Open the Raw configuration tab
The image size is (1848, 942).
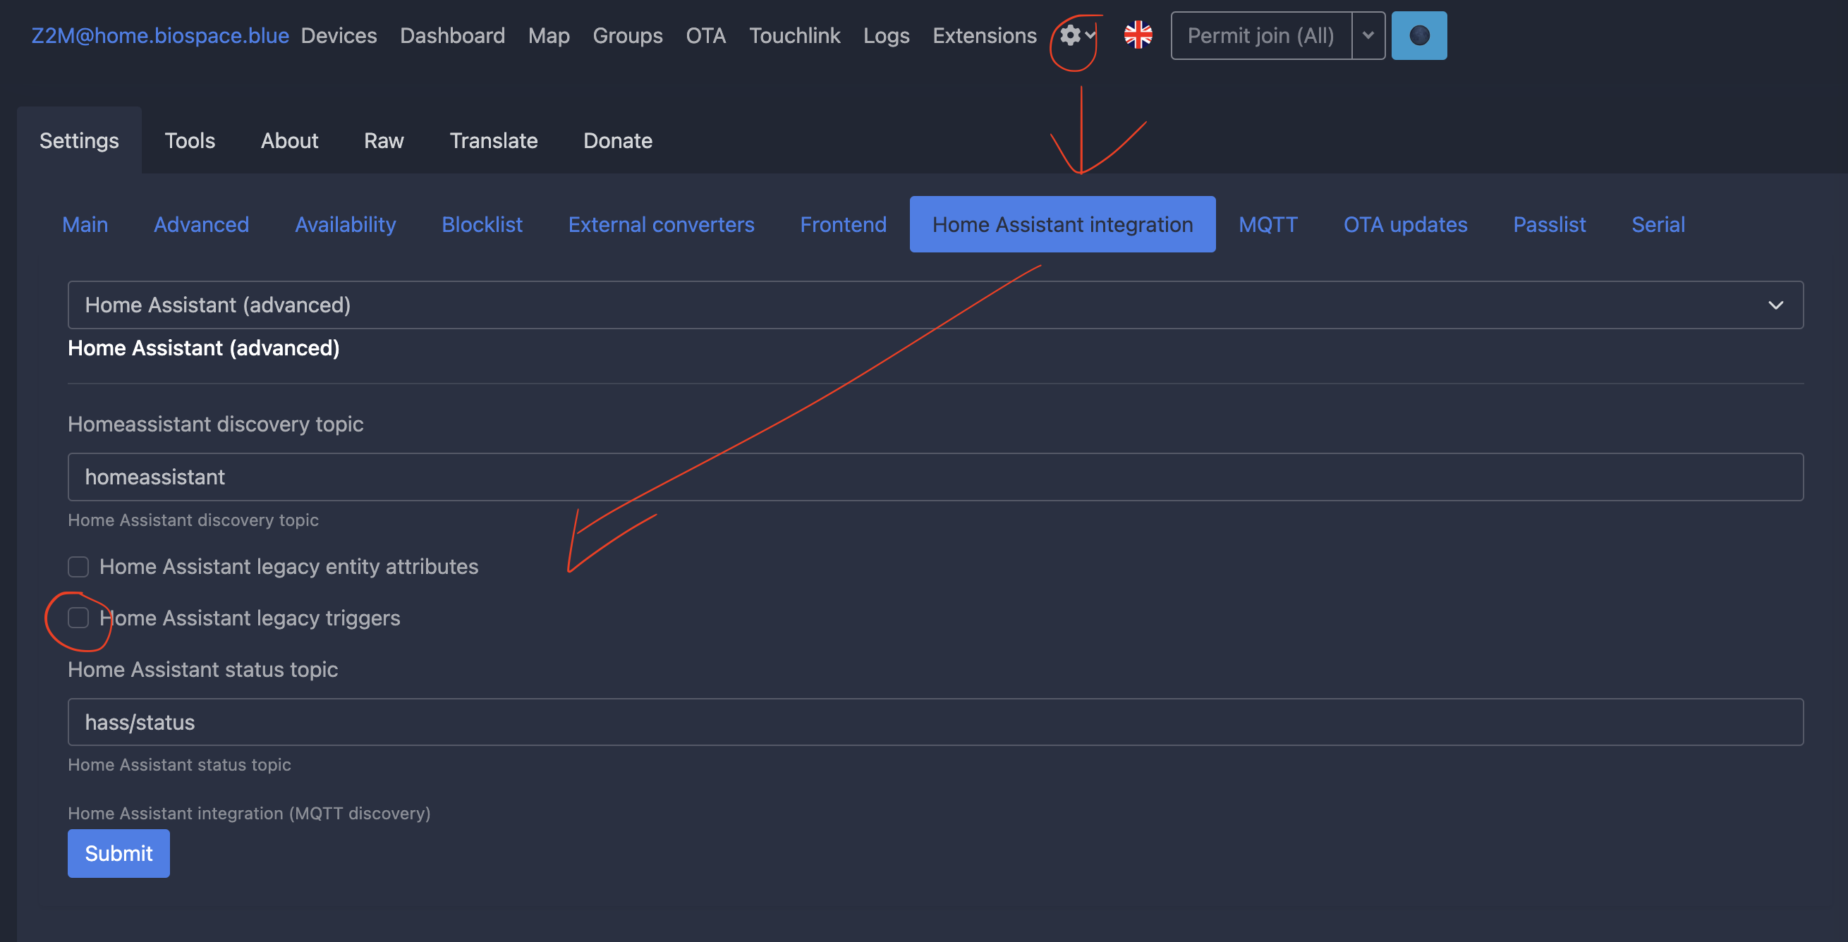click(x=384, y=140)
